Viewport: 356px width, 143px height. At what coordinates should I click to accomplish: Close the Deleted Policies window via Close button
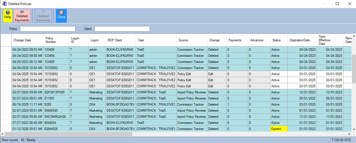point(61,16)
